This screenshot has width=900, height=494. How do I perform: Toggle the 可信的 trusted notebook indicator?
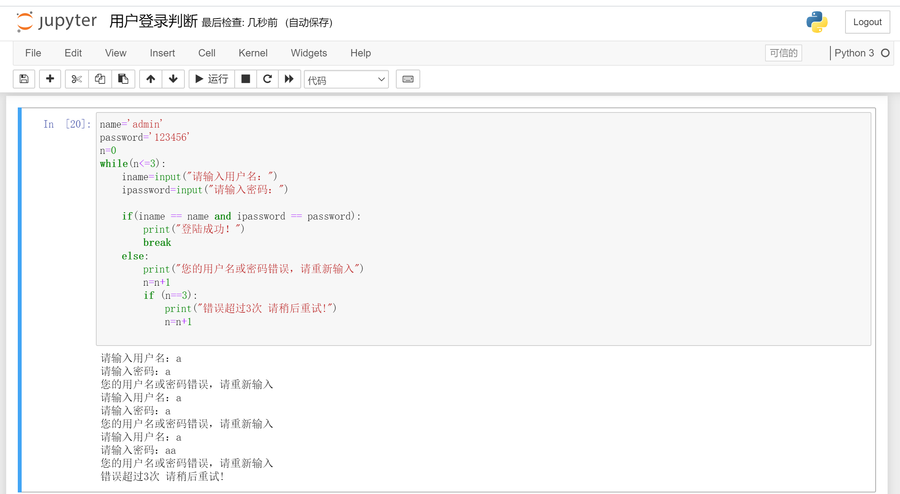783,53
